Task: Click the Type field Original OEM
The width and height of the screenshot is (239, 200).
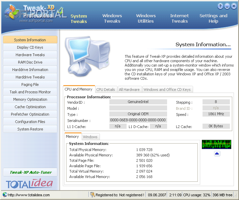Action: tap(138, 114)
